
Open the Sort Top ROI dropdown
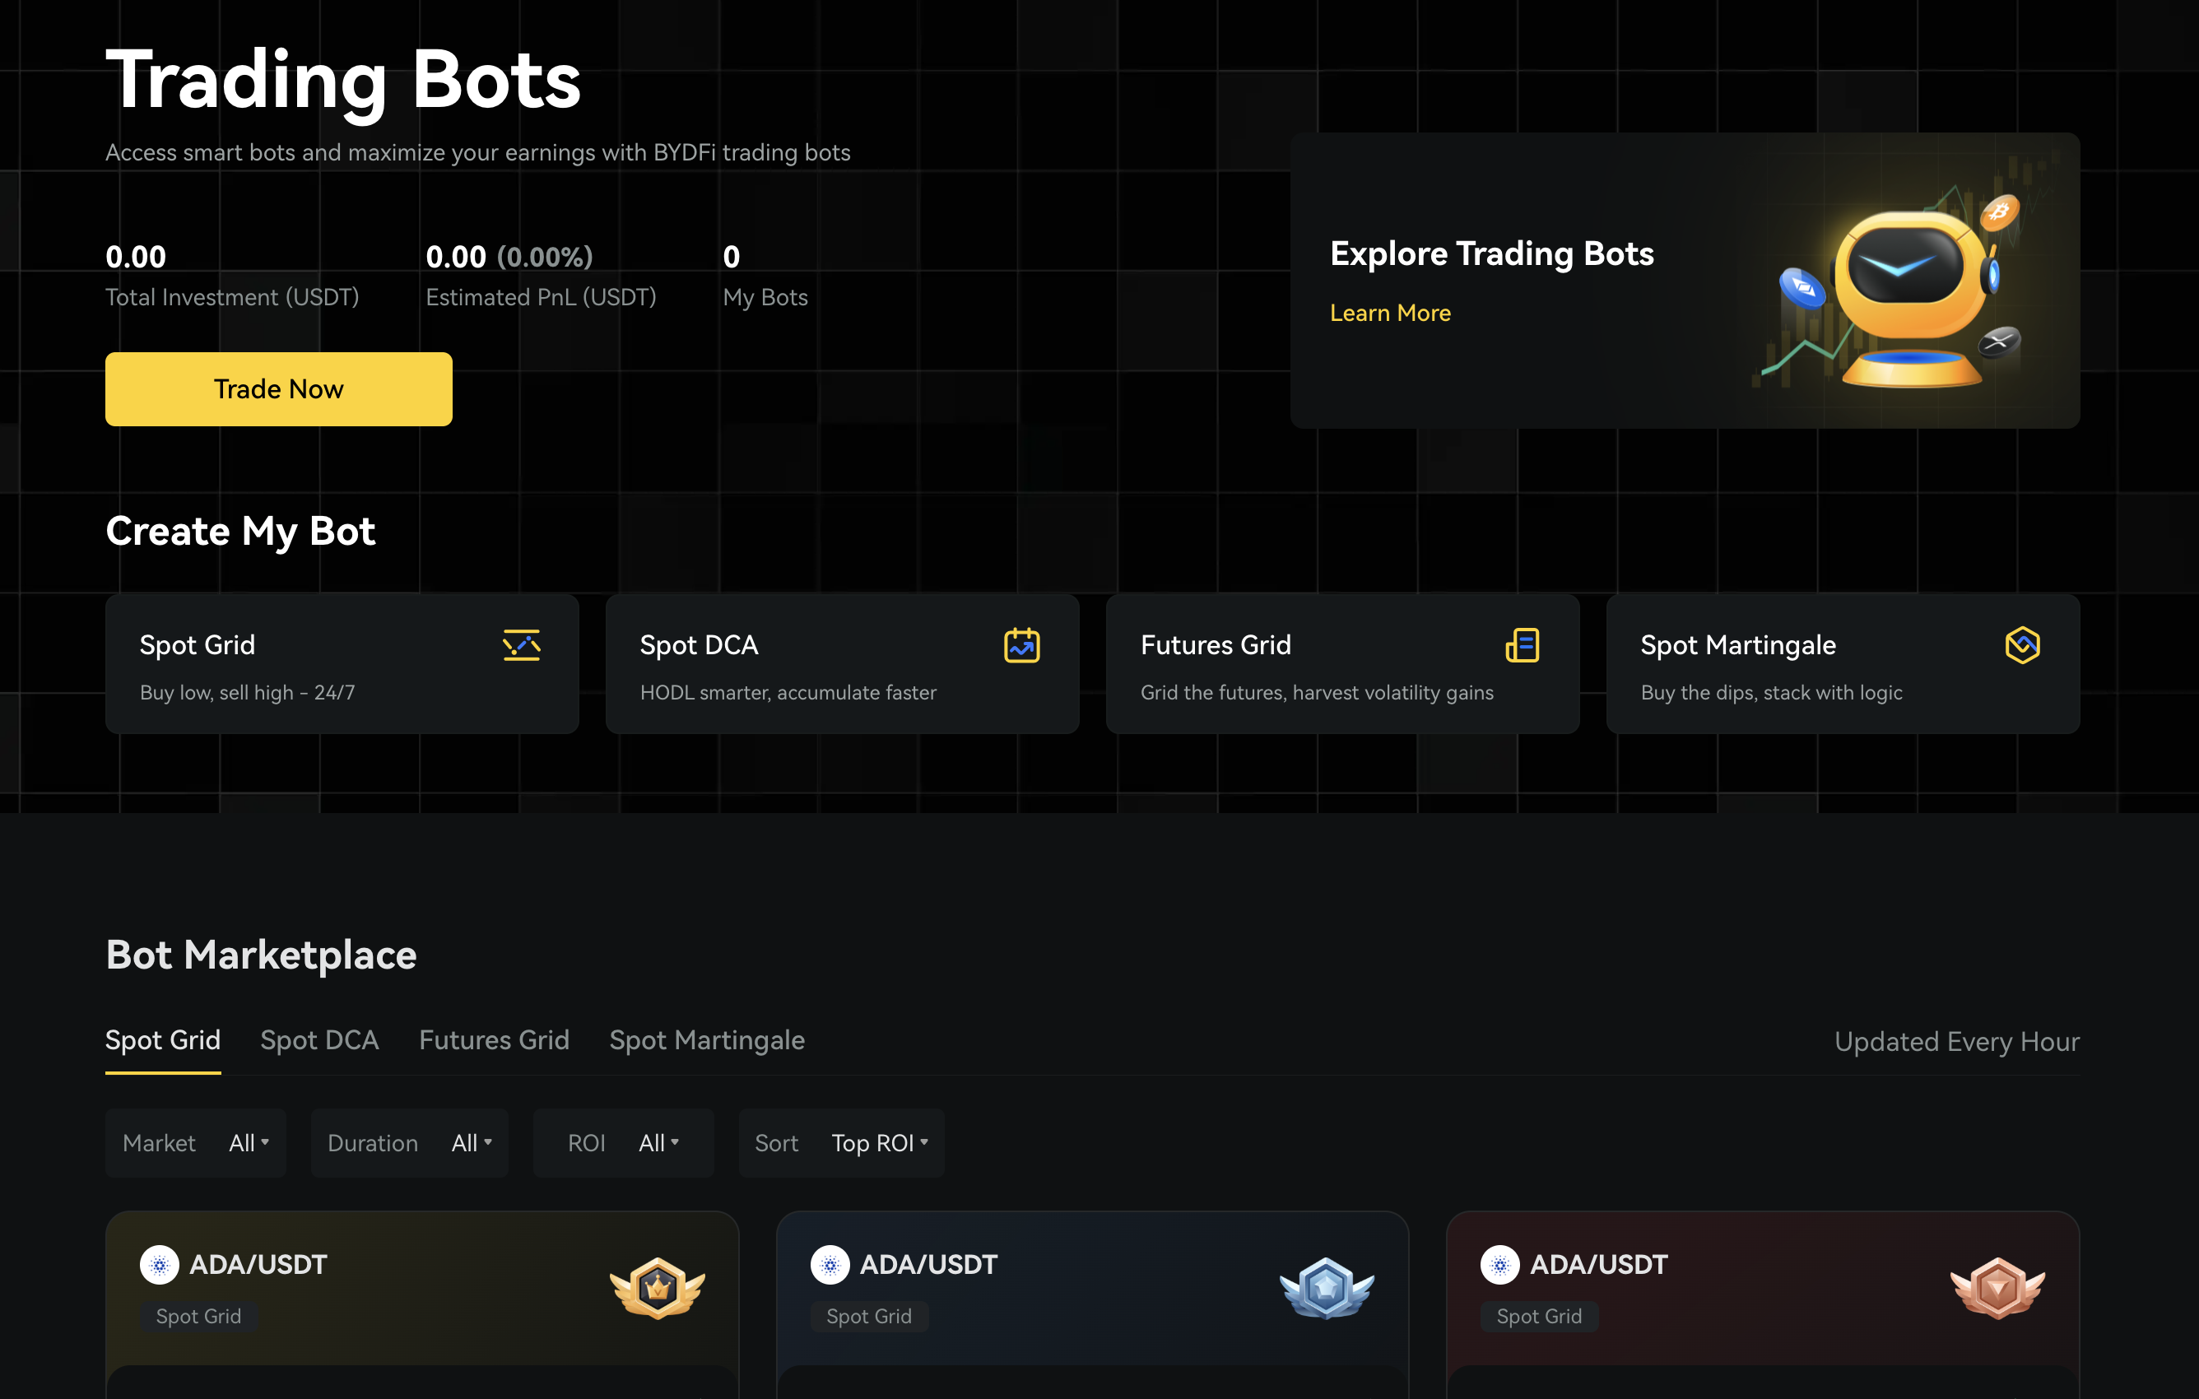click(x=880, y=1142)
